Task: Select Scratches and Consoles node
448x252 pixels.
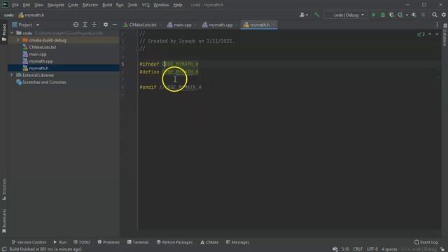Action: (x=44, y=83)
